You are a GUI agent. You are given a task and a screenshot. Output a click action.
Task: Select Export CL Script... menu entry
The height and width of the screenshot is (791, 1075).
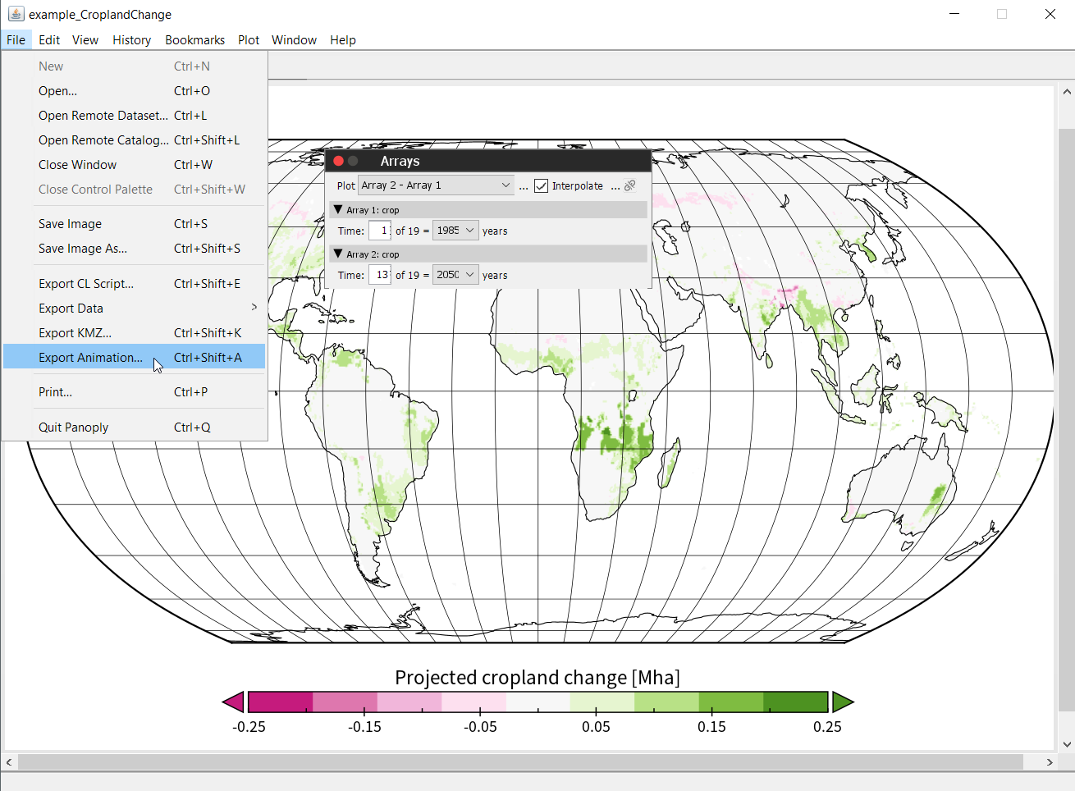135,284
